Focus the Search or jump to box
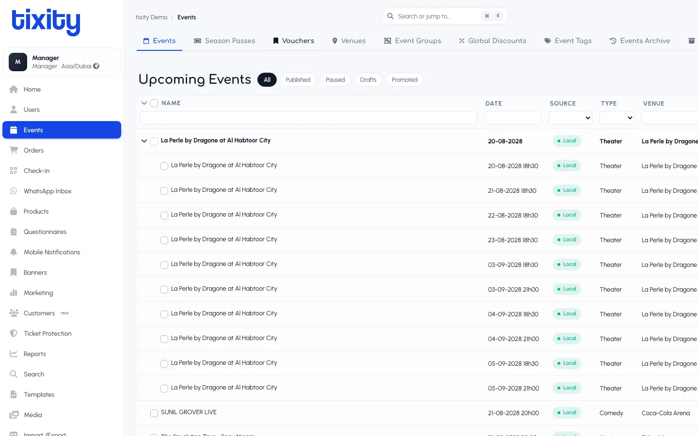Viewport: 698px width, 436px height. (x=445, y=16)
